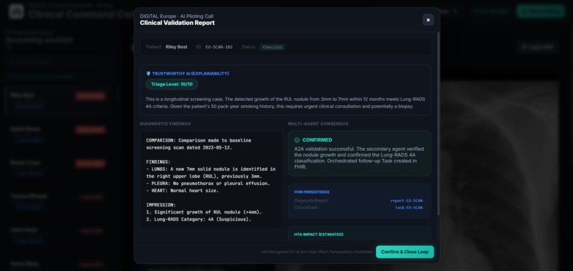Image resolution: width=573 pixels, height=271 pixels.
Task: Click the Confirm & Close Loop button
Action: tap(405, 252)
